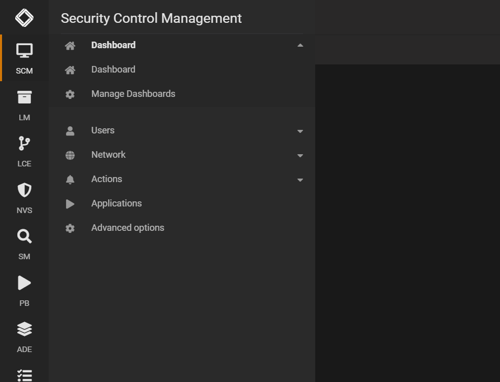The image size is (500, 382).
Task: Select the bold Dashboard menu header
Action: 113,45
